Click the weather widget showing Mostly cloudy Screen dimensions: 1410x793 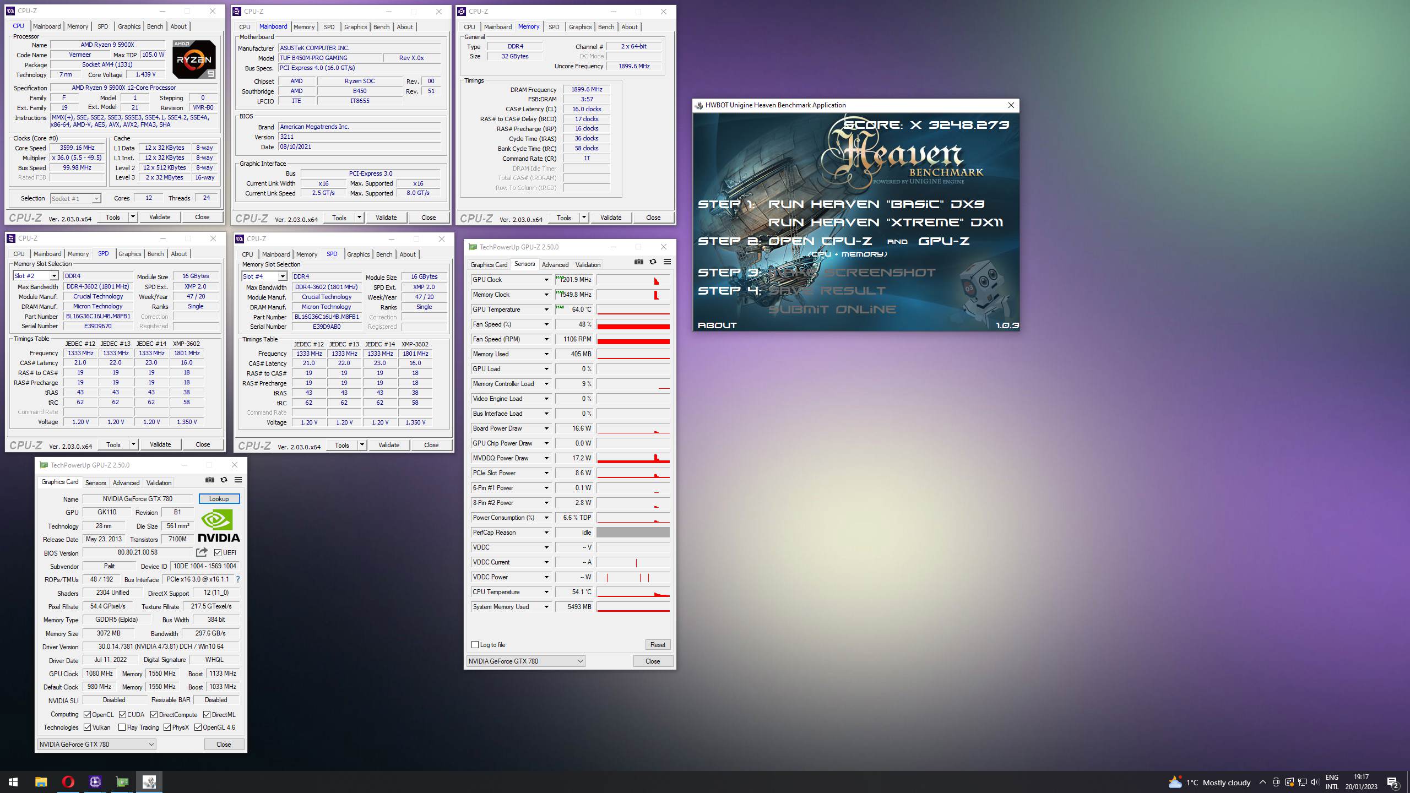pos(1210,782)
